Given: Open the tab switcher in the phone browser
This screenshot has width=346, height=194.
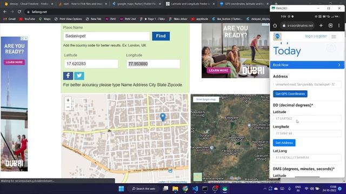Looking at the screenshot, I should tap(330, 25).
